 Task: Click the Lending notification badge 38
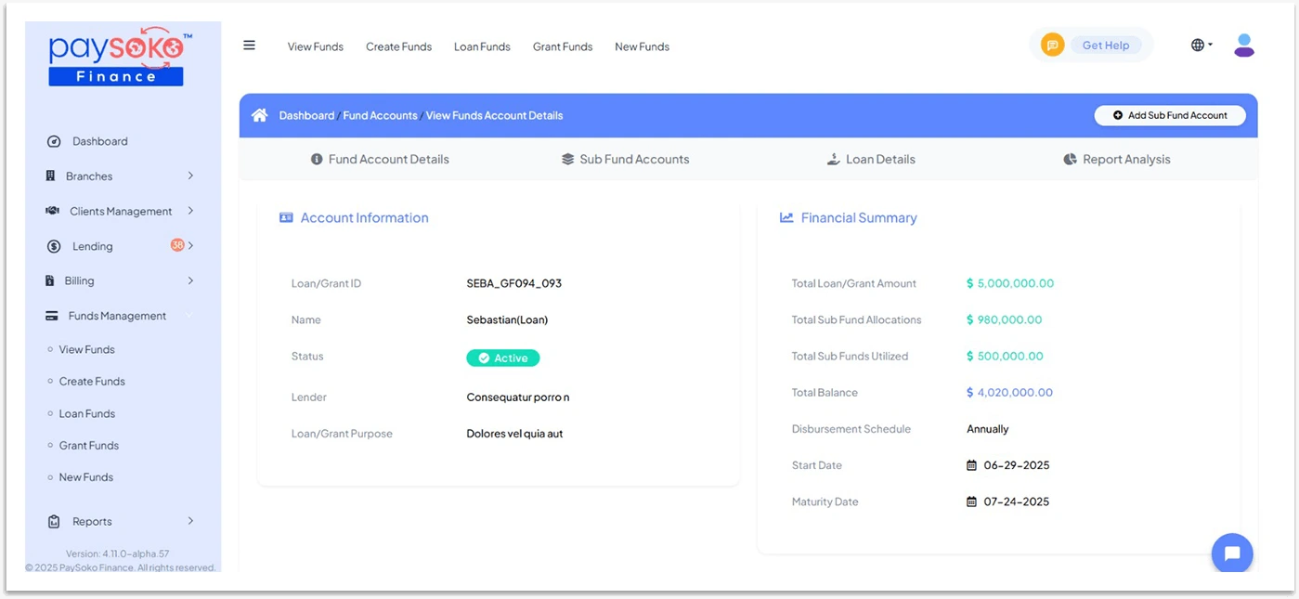(x=177, y=245)
